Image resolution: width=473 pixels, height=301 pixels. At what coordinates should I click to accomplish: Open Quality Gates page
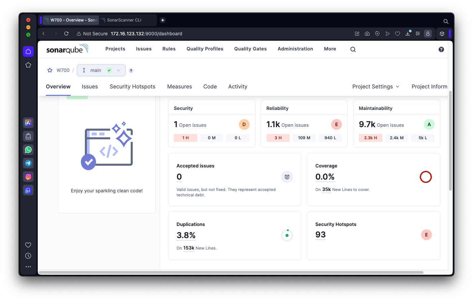click(251, 49)
